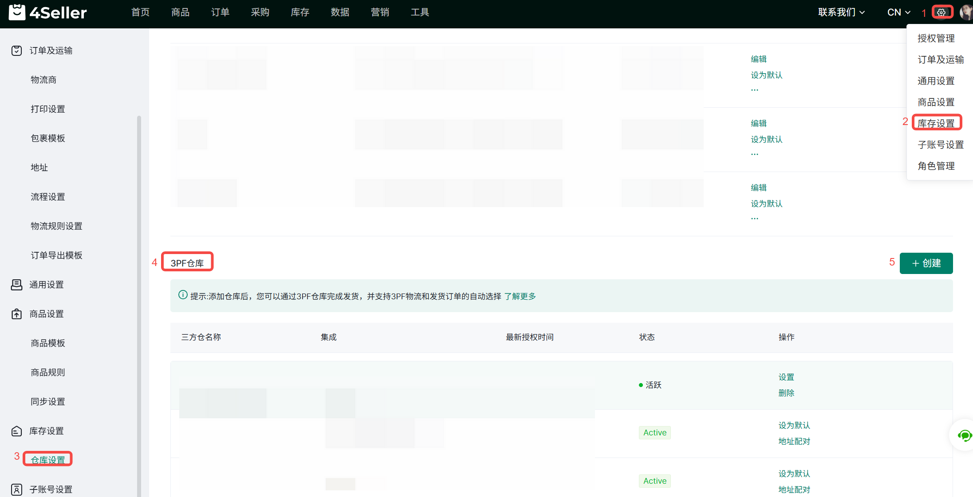Click the 子账号设置 sidebar icon

point(16,489)
